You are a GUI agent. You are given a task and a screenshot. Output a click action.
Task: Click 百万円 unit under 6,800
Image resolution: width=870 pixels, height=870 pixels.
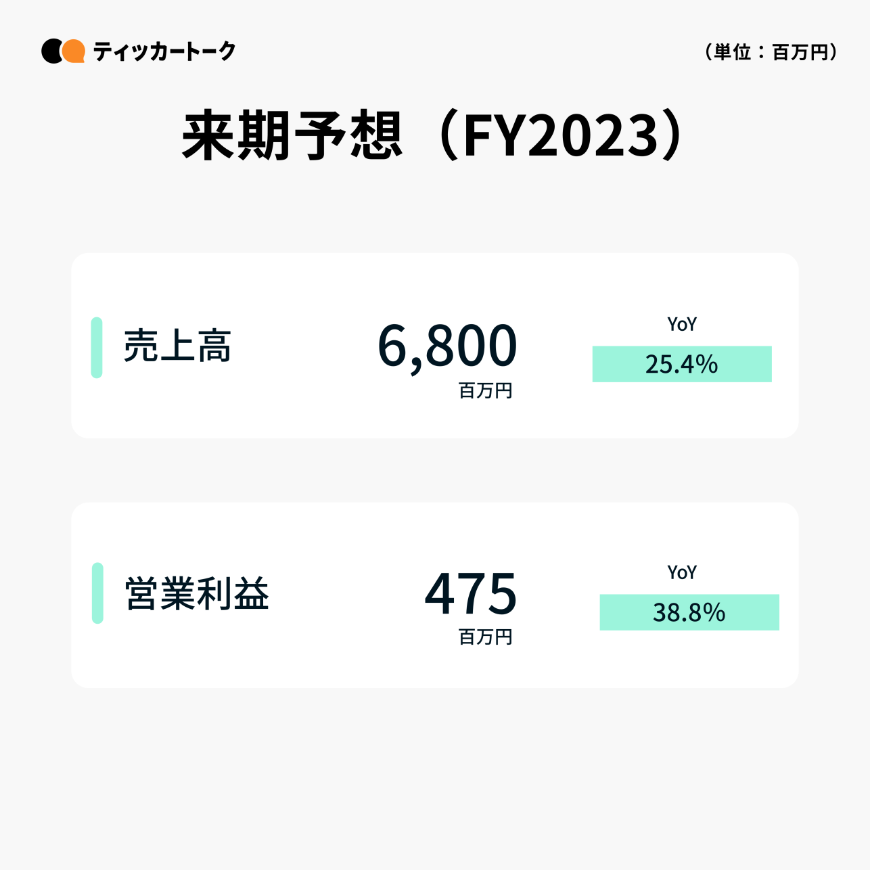click(x=485, y=391)
